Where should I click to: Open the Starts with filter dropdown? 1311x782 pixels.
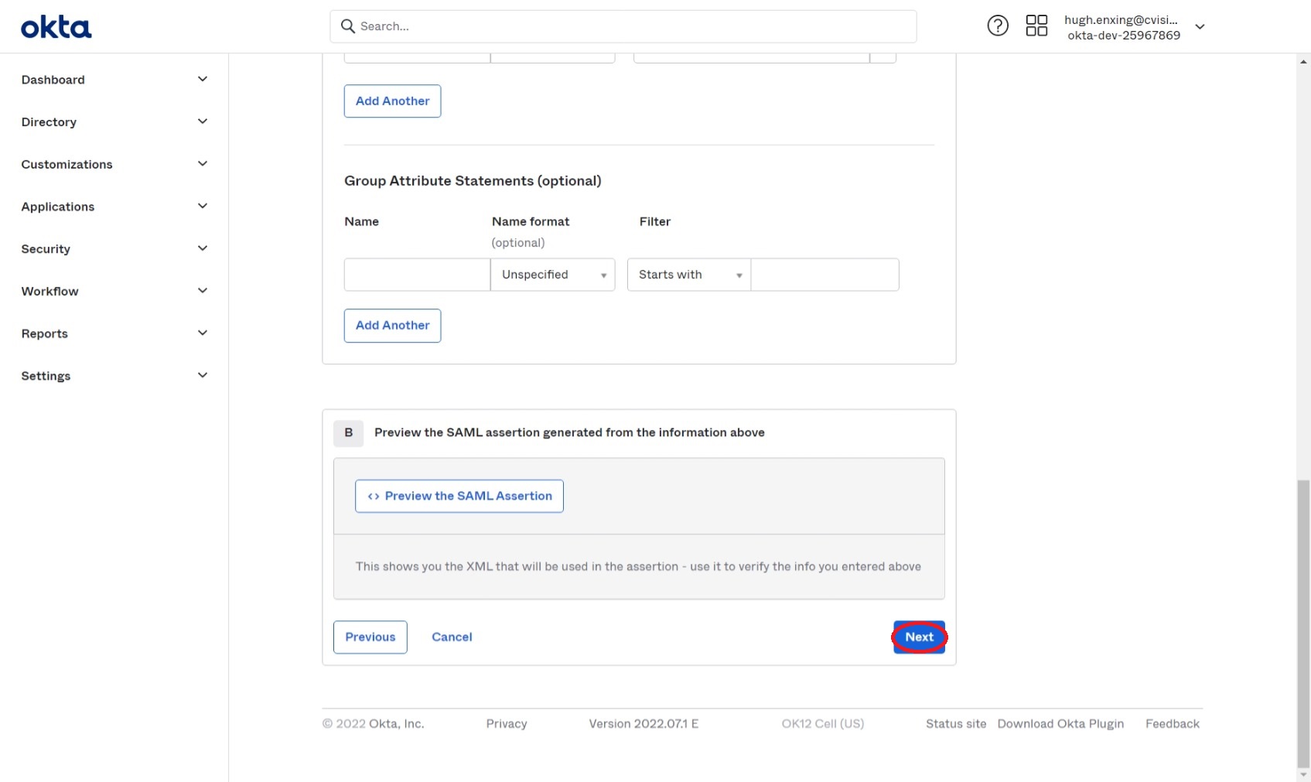point(689,275)
